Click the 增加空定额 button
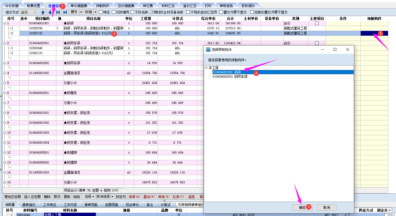 (12, 197)
